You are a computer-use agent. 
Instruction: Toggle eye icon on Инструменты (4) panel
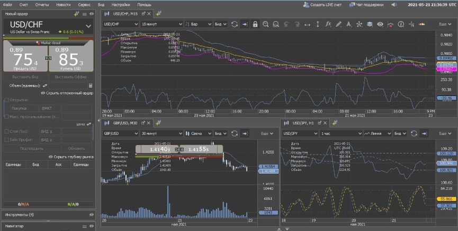(x=92, y=215)
